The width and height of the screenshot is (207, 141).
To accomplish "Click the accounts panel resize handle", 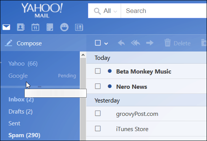I will (39, 87).
